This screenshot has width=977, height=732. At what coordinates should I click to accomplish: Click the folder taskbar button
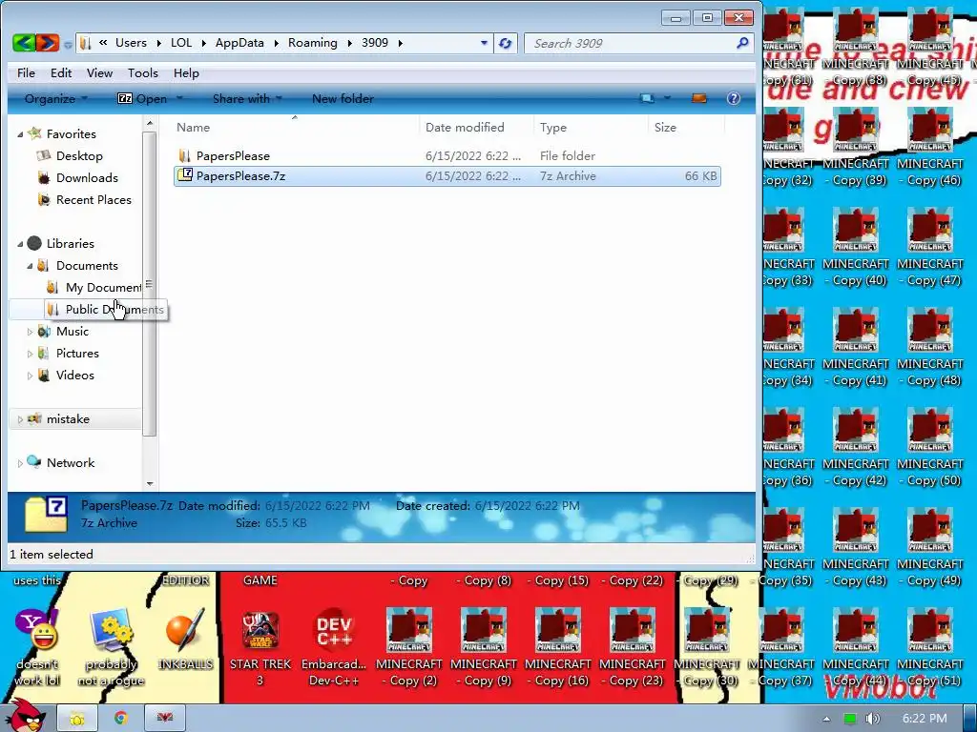coord(77,719)
